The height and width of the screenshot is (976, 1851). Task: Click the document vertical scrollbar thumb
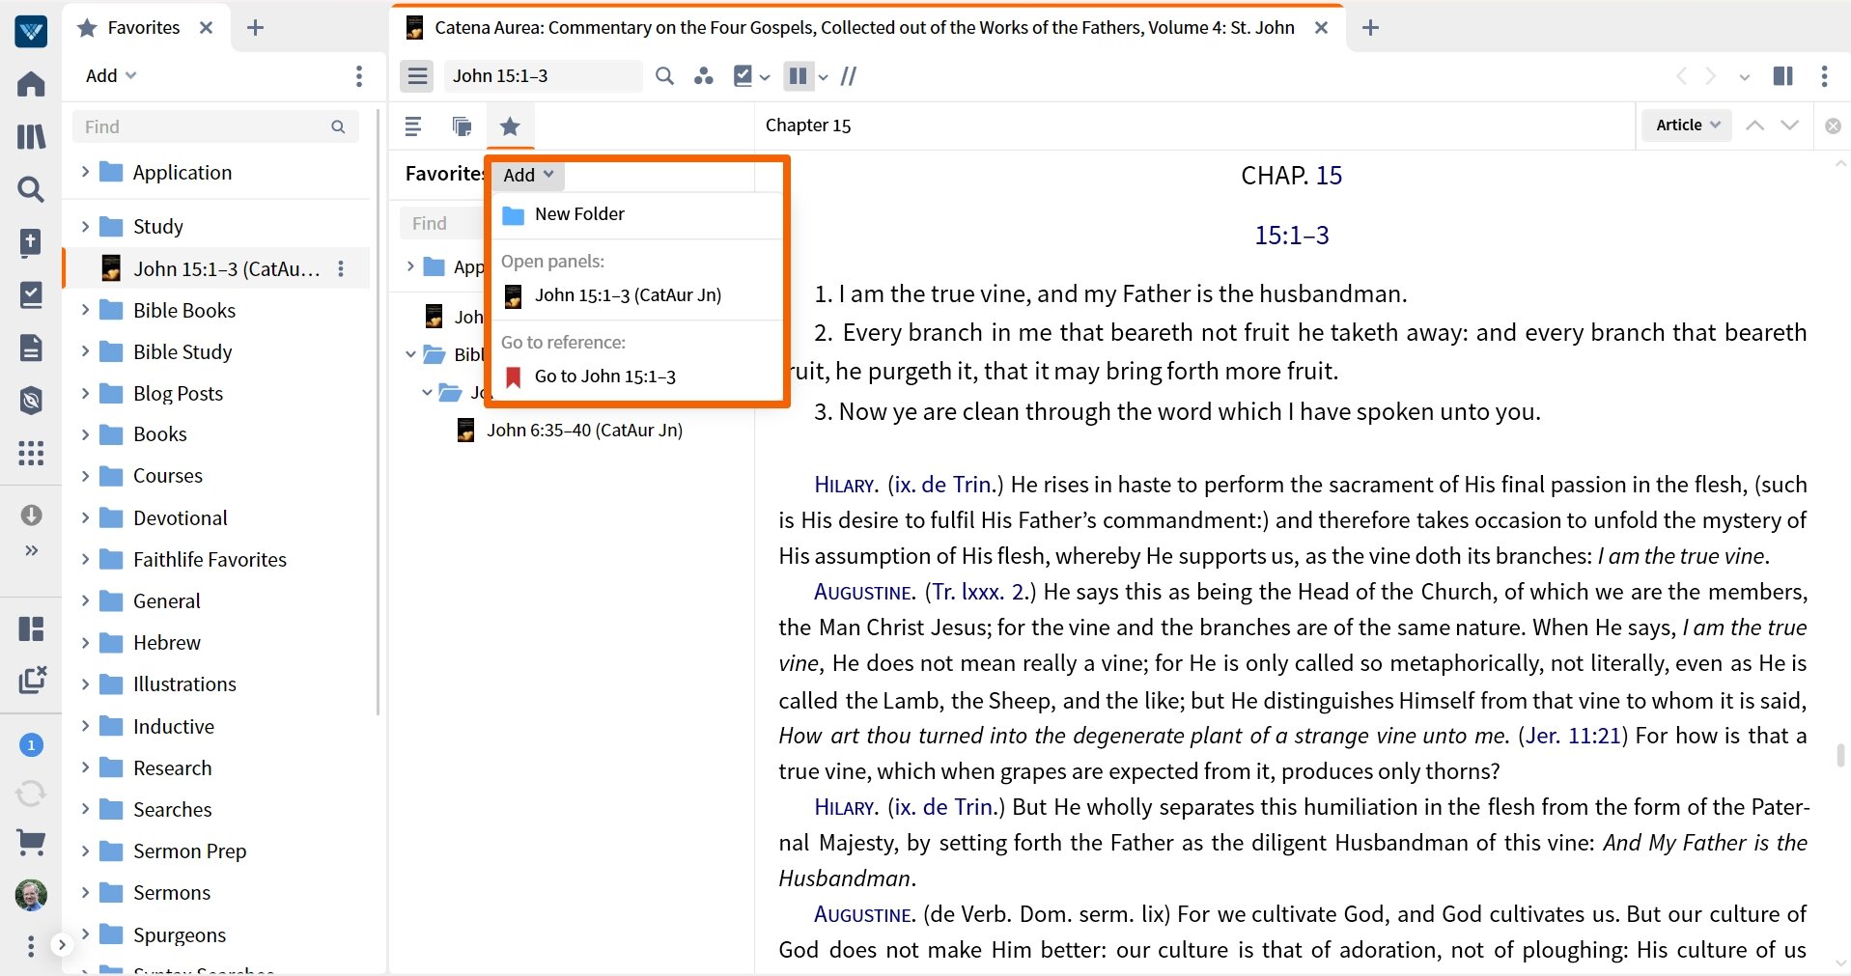1840,755
